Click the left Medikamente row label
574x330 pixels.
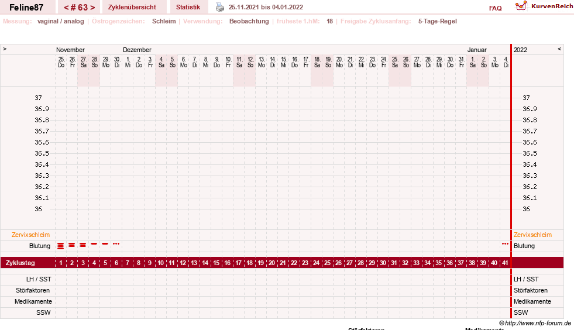[33, 301]
